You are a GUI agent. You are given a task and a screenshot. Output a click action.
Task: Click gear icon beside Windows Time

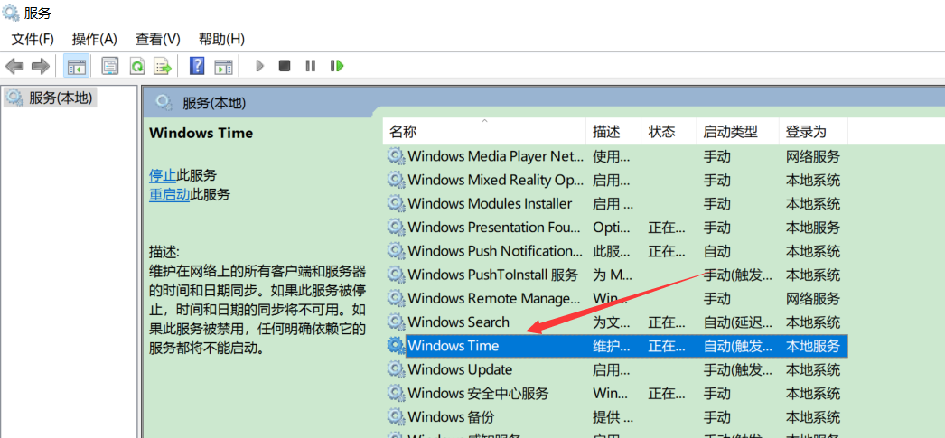pyautogui.click(x=396, y=346)
